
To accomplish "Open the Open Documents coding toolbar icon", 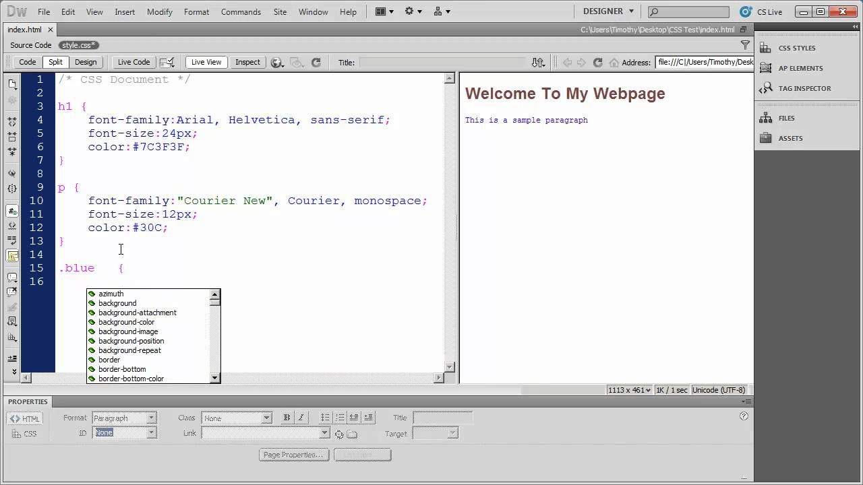I will click(x=12, y=84).
